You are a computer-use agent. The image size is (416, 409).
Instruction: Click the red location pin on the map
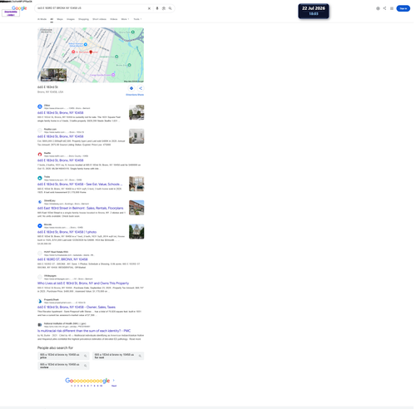(91, 52)
